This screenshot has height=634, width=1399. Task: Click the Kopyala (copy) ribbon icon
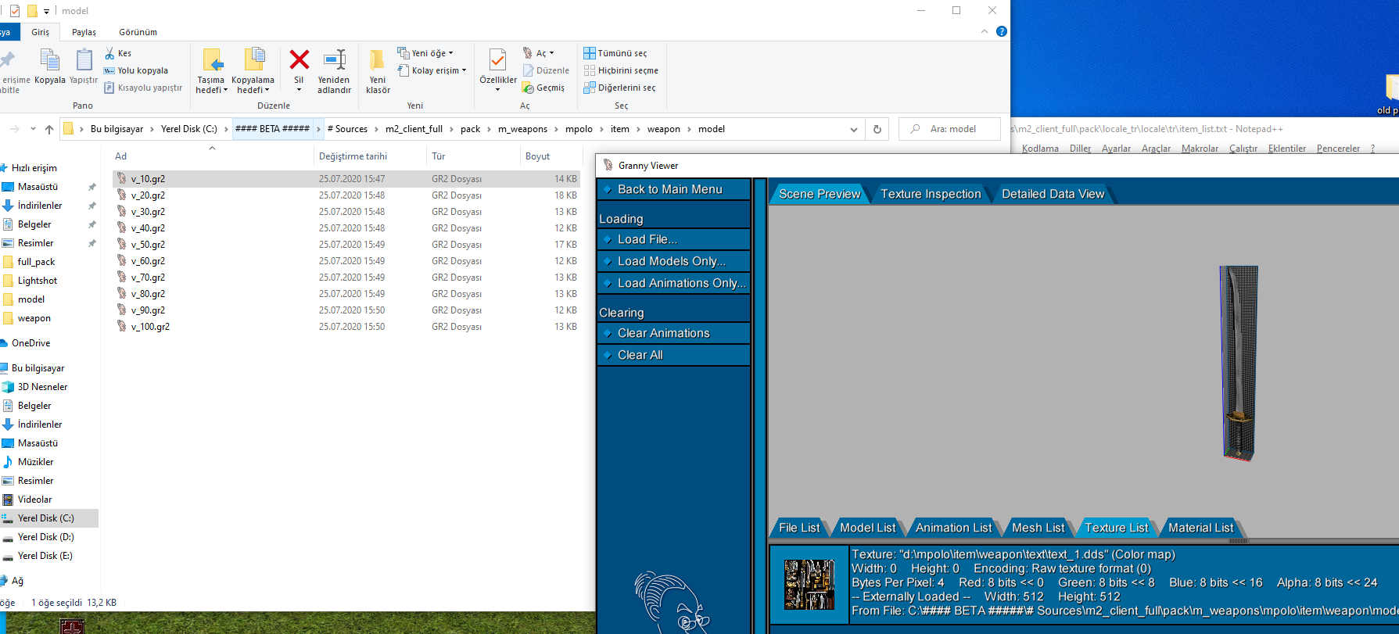pos(49,61)
